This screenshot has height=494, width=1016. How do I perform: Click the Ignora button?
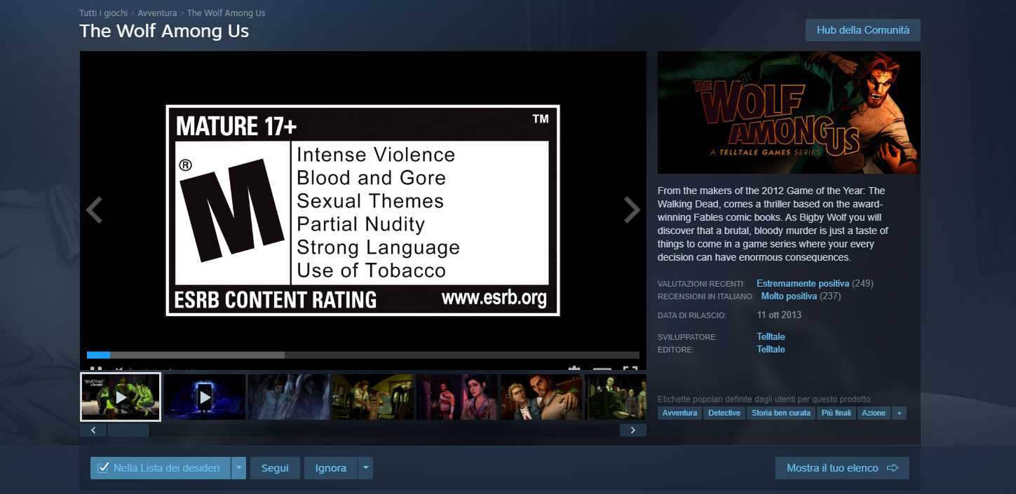coord(331,468)
